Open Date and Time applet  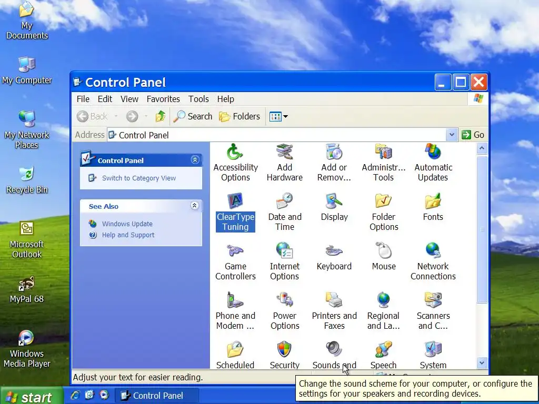tap(285, 212)
